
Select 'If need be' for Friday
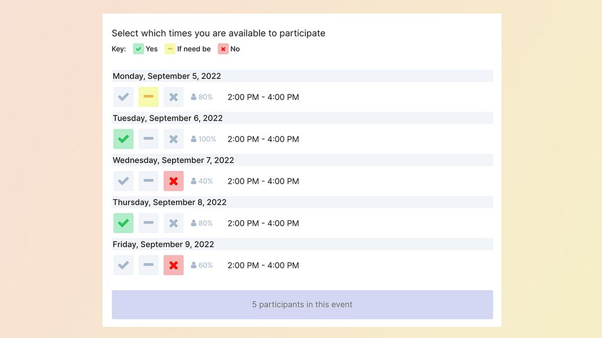148,265
